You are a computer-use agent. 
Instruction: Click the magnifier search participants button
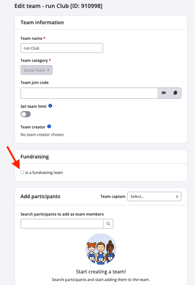tap(108, 223)
